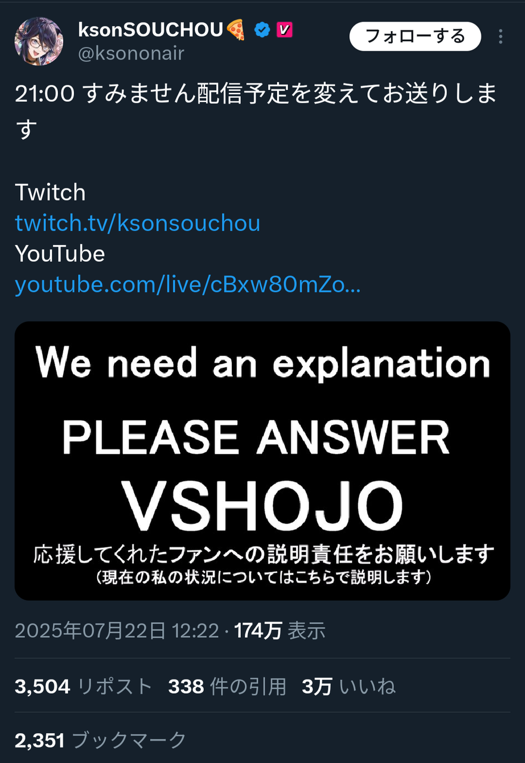Screen dimensions: 525x763
Task: Open the attached VSHOJO explanation image
Action: (262, 461)
